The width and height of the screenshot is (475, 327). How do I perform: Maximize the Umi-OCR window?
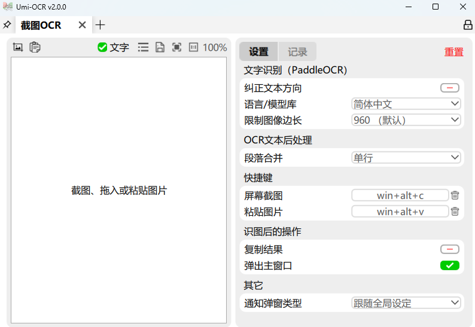point(436,7)
